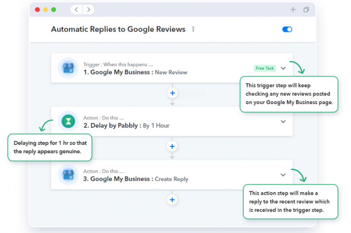Click the trigger explanation callout box

point(289,94)
